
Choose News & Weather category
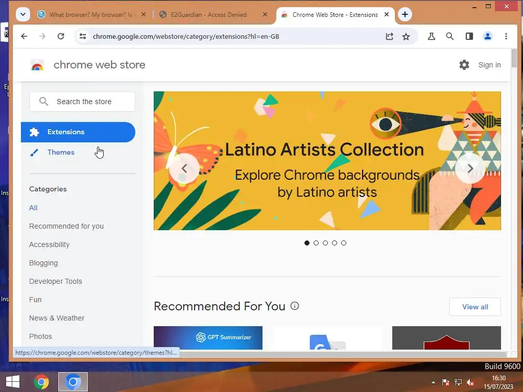[57, 317]
